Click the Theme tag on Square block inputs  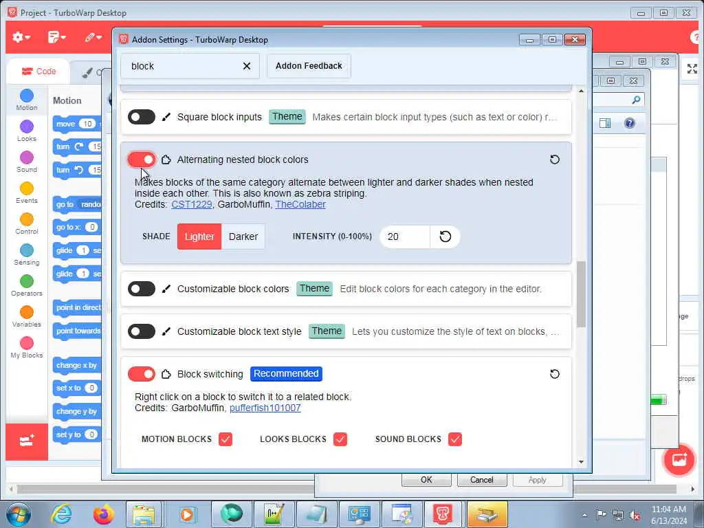[x=287, y=117]
